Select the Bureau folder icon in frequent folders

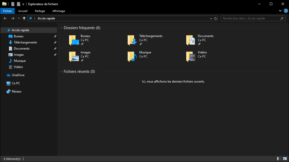click(74, 40)
